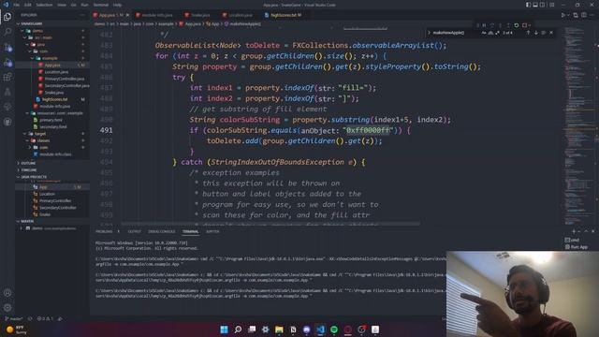Screen dimensions: 599x337
Task: Go to previous match arrow in find widget
Action: (x=528, y=33)
